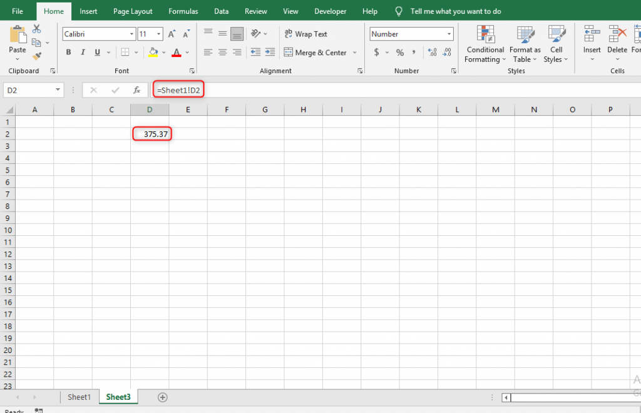Click the Insert Function fx button

pos(137,89)
